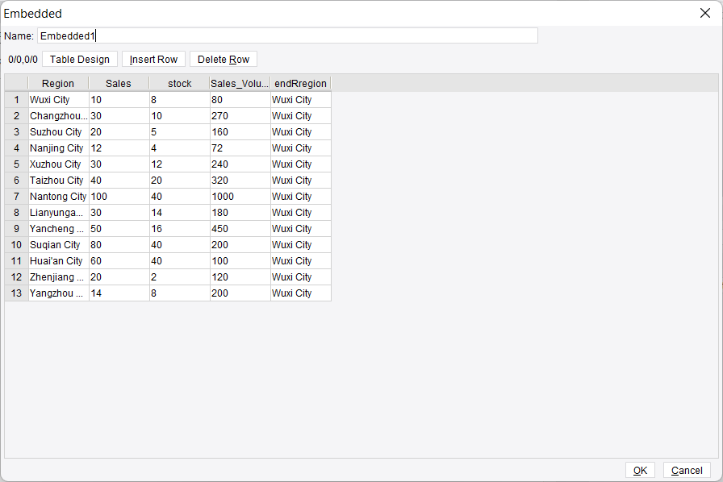Viewport: 723px width, 482px height.
Task: Click Sales_Volume value 100 in Huai'an row
Action: coord(240,261)
